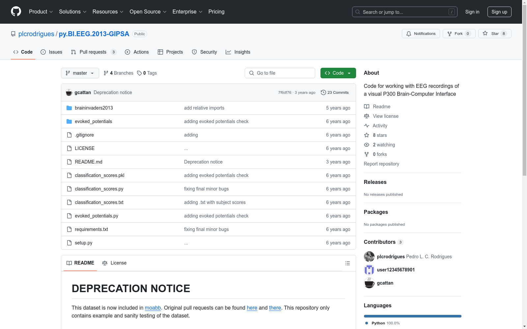Expand the Open Source menu
This screenshot has height=329, width=527.
point(148,12)
